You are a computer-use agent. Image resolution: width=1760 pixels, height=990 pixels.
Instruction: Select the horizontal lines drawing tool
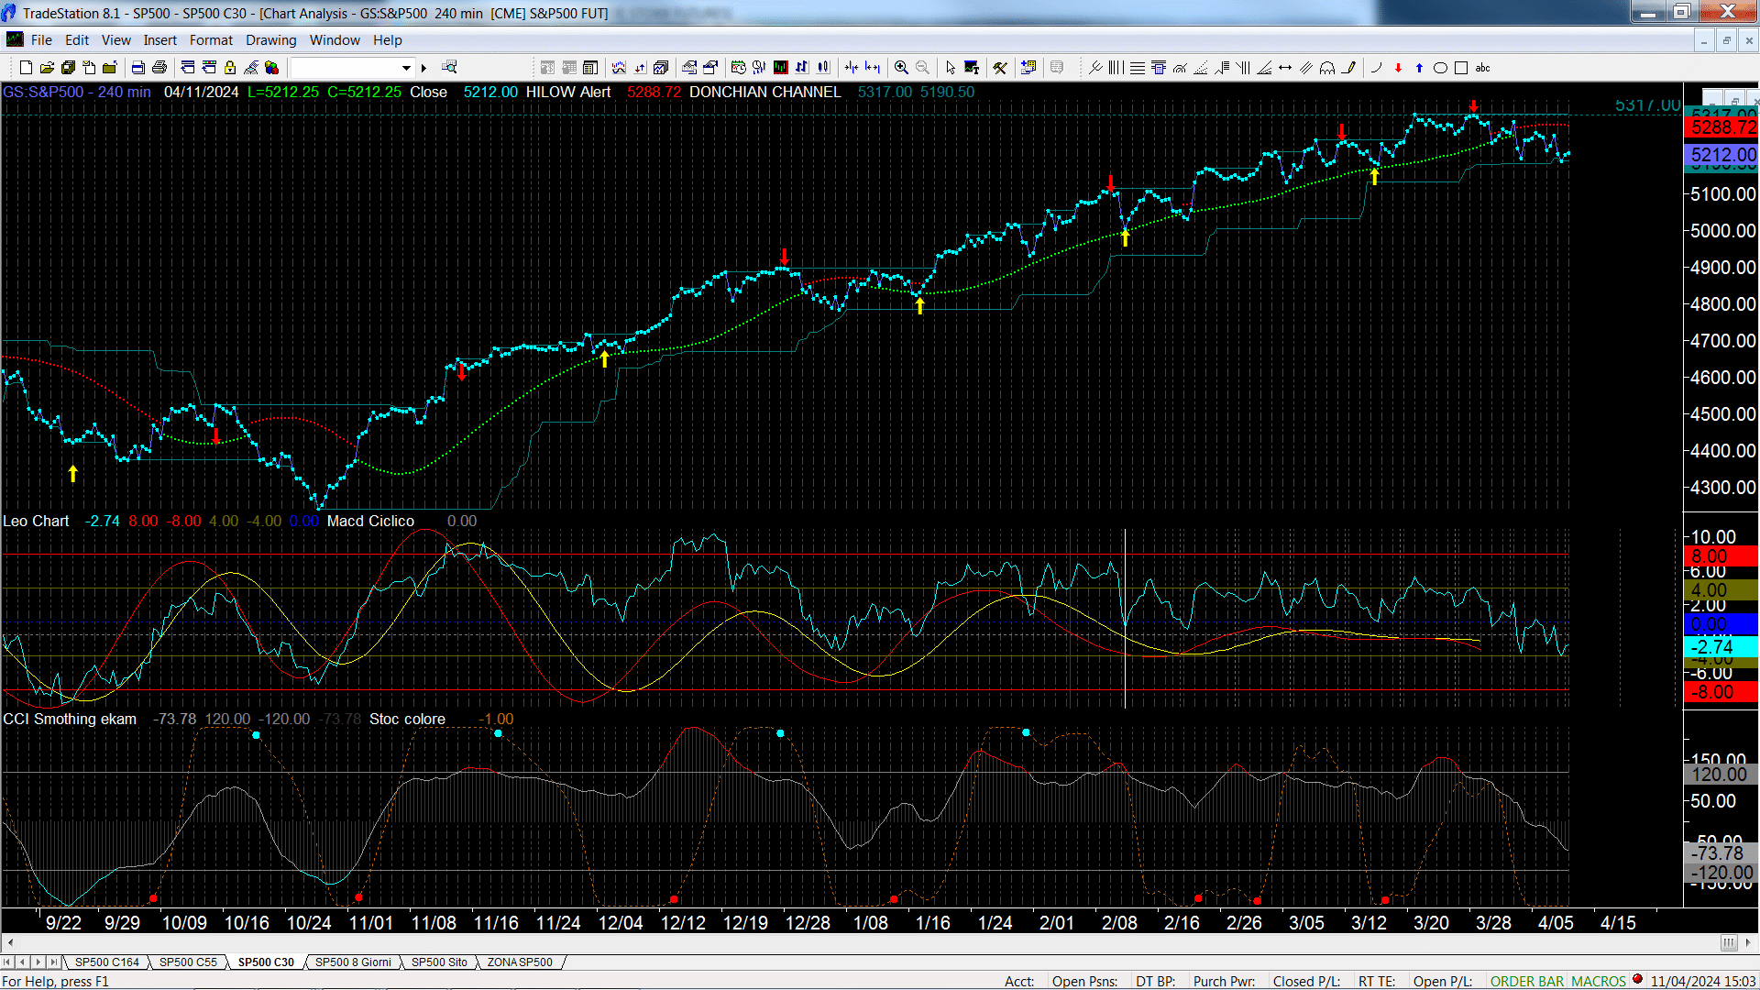[x=1138, y=68]
